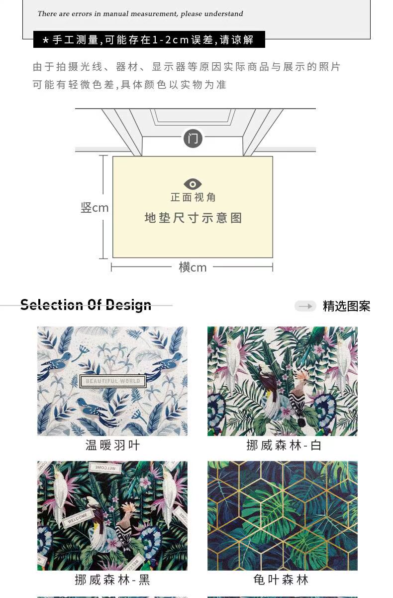
Task: Select the 龟叶森林 design label
Action: [x=281, y=580]
